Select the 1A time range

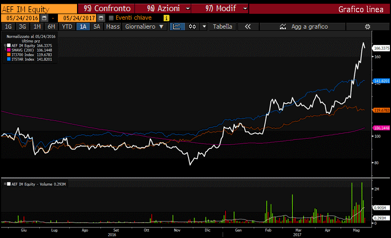(82, 27)
